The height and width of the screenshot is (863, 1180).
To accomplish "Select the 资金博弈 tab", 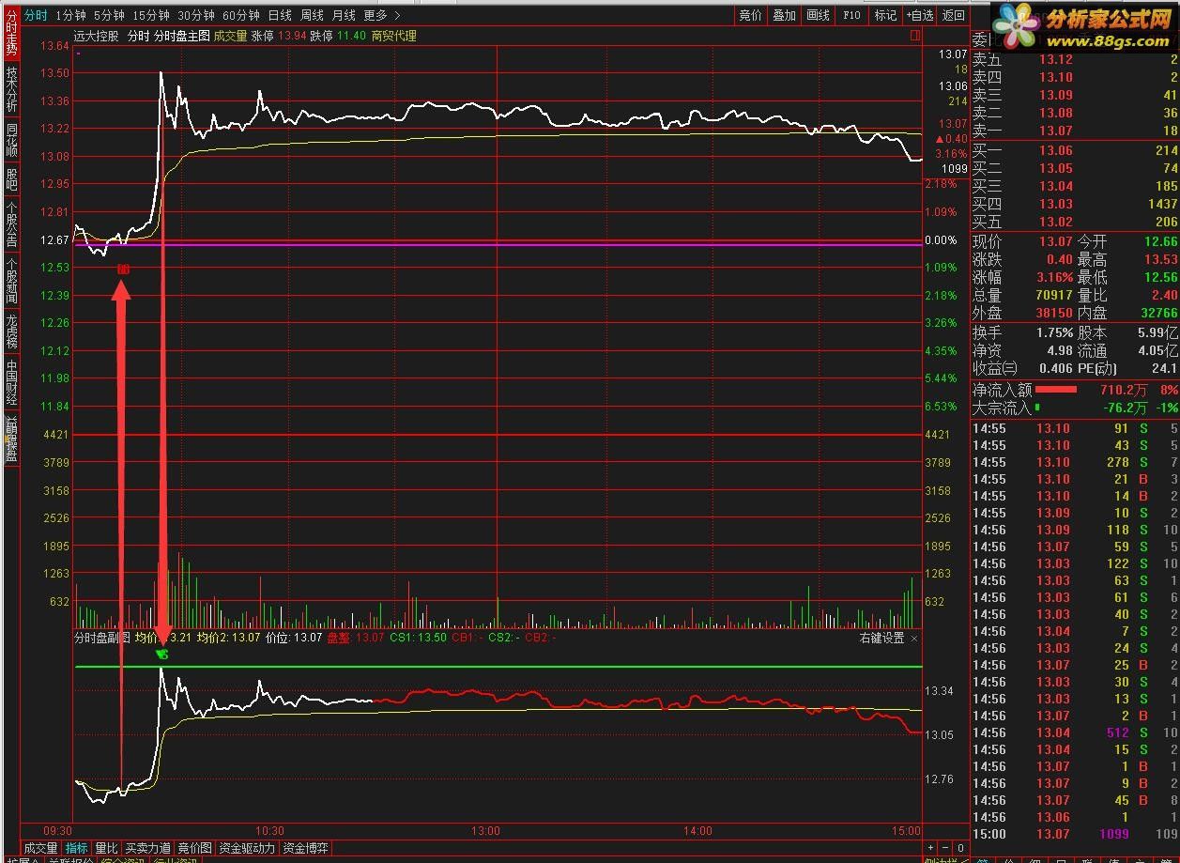I will [x=306, y=848].
